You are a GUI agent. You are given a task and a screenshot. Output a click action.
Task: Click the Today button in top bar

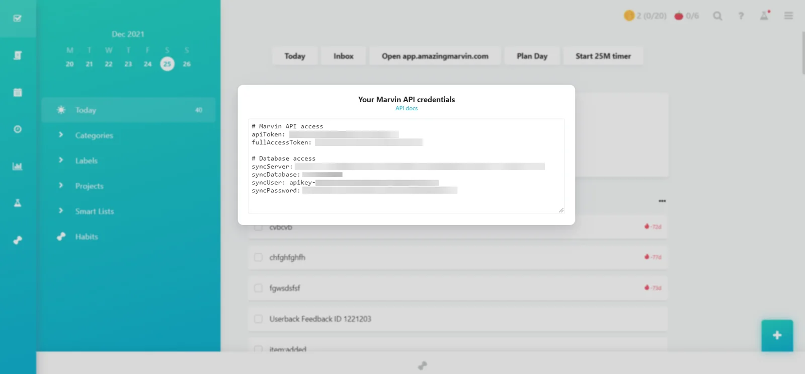pos(295,56)
